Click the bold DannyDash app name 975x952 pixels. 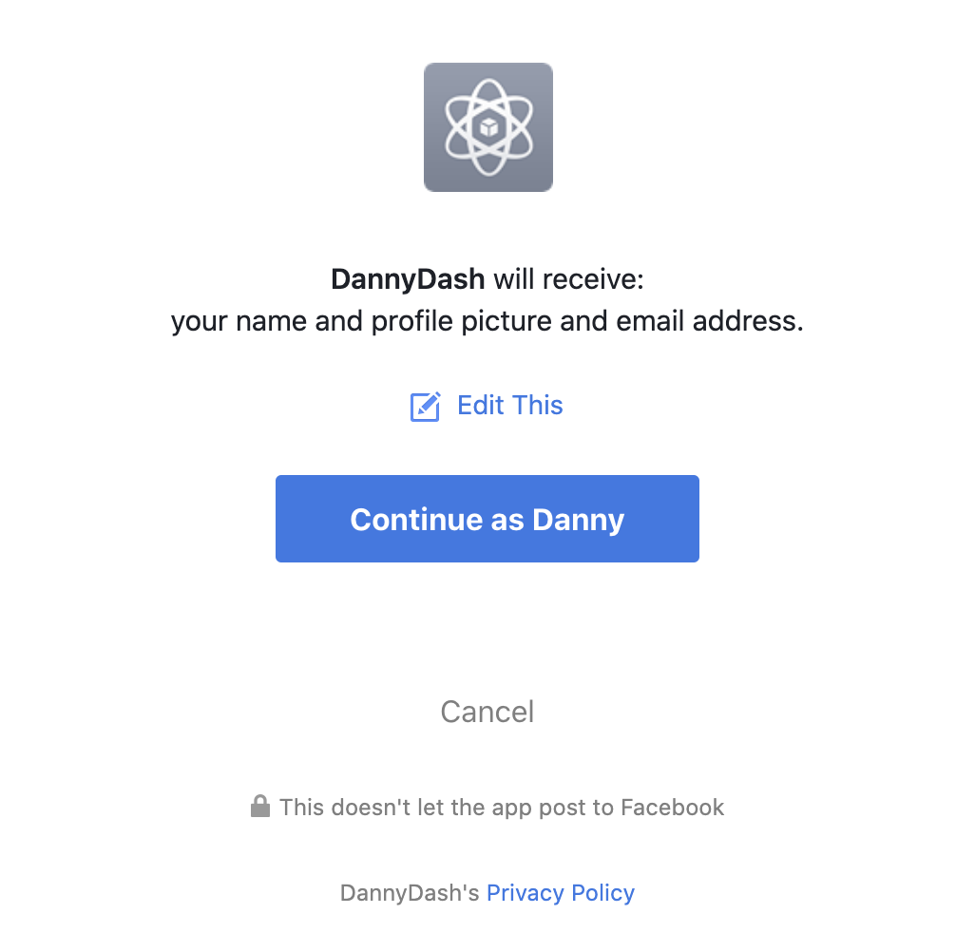tap(408, 279)
